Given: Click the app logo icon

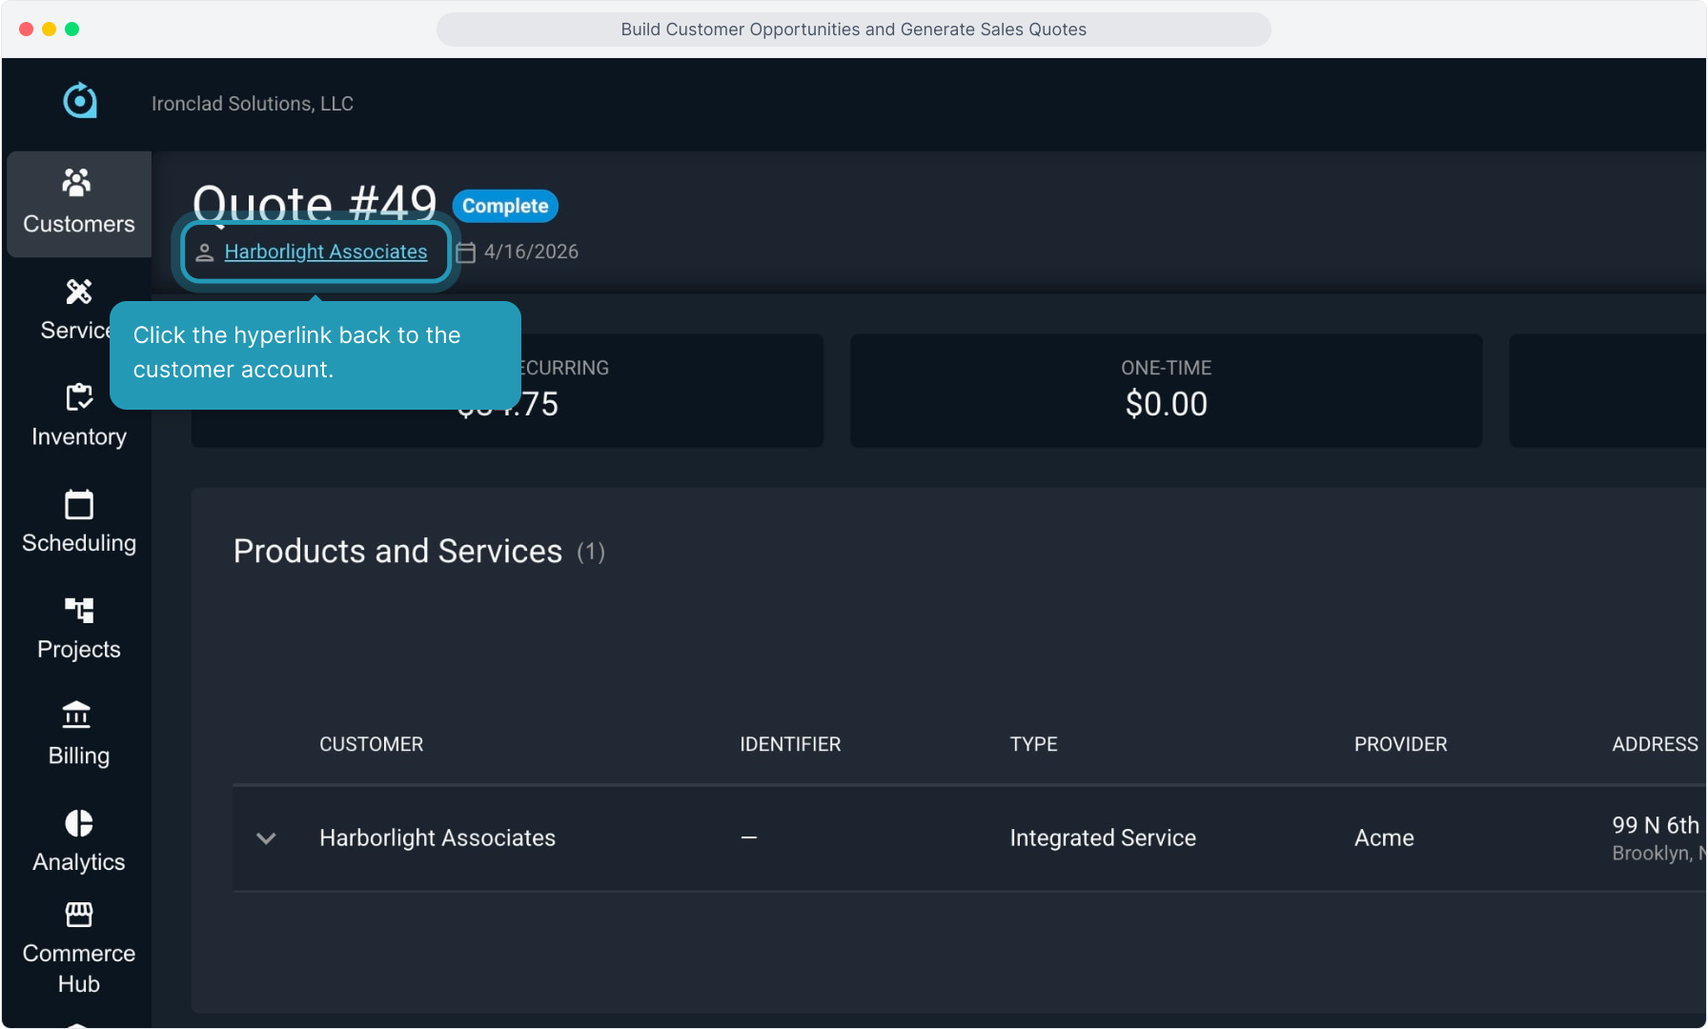Looking at the screenshot, I should coord(80,101).
